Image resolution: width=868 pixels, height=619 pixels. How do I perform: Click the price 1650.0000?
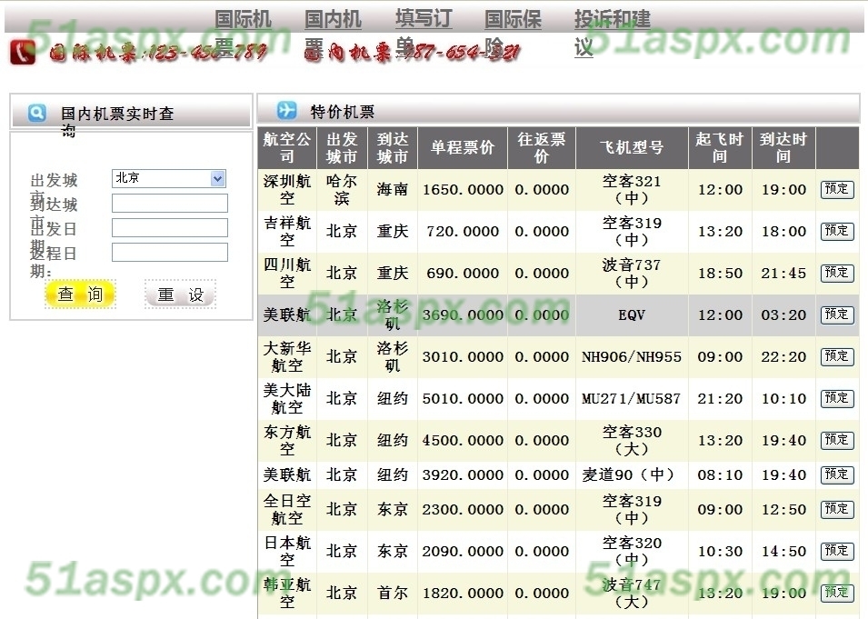point(463,189)
